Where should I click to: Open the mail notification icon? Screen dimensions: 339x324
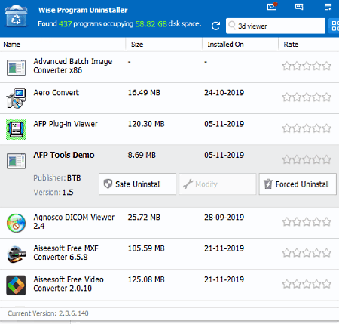tap(272, 6)
